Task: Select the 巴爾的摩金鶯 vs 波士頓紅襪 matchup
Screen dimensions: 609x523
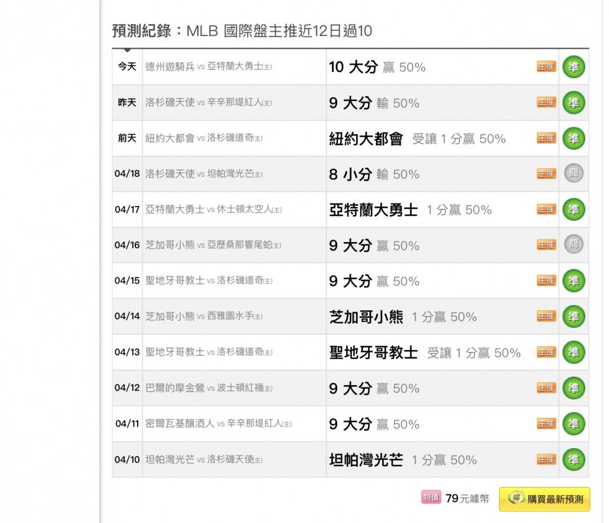Action: (209, 388)
